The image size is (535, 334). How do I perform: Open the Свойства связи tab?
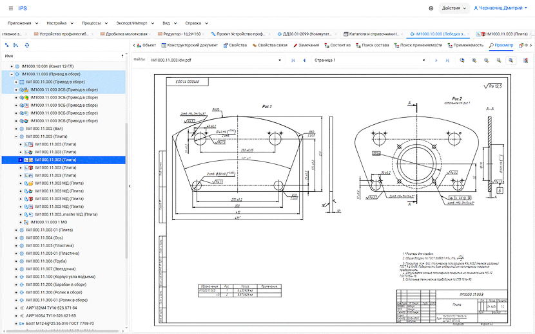[271, 45]
